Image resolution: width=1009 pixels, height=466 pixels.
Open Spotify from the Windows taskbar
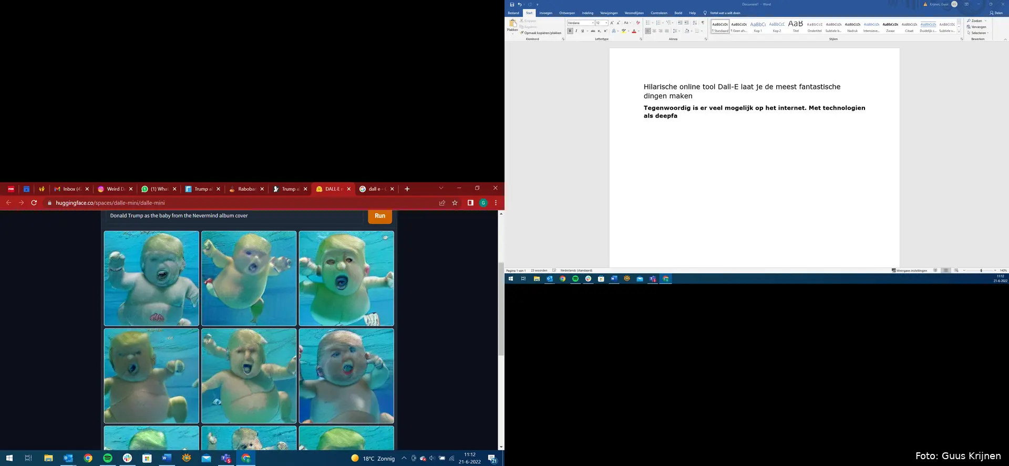click(x=108, y=458)
